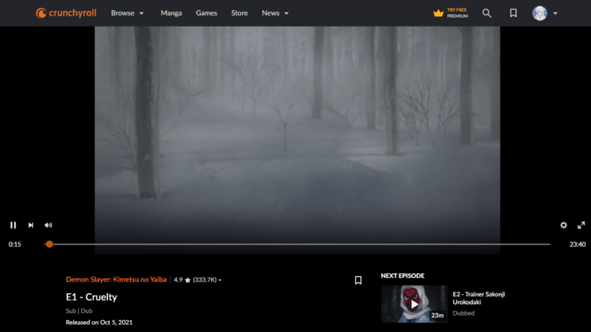Expand the account dropdown arrow
This screenshot has width=591, height=332.
tap(556, 13)
